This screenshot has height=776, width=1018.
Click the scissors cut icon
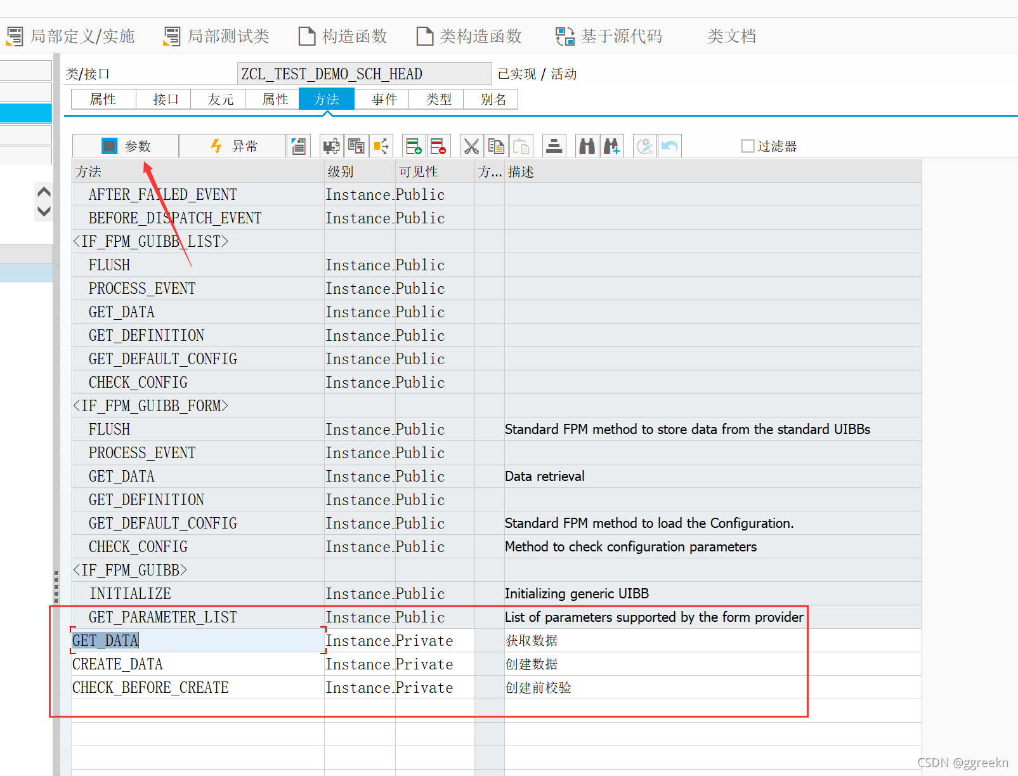pyautogui.click(x=471, y=146)
